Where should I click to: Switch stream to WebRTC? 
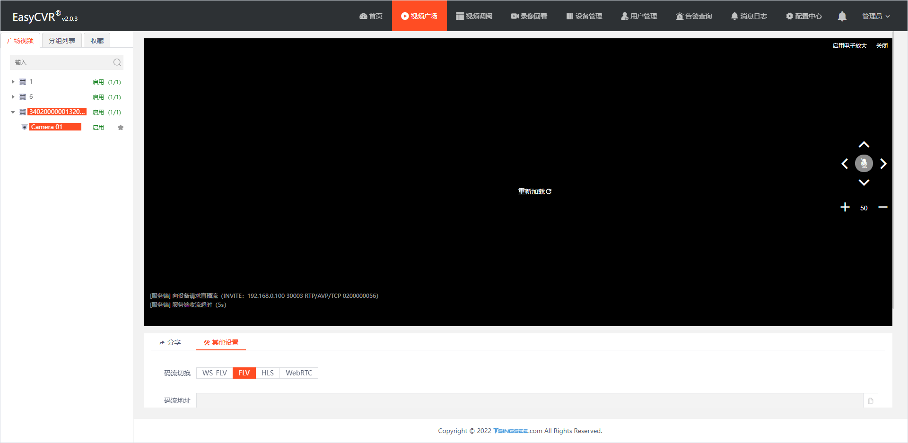click(x=299, y=373)
